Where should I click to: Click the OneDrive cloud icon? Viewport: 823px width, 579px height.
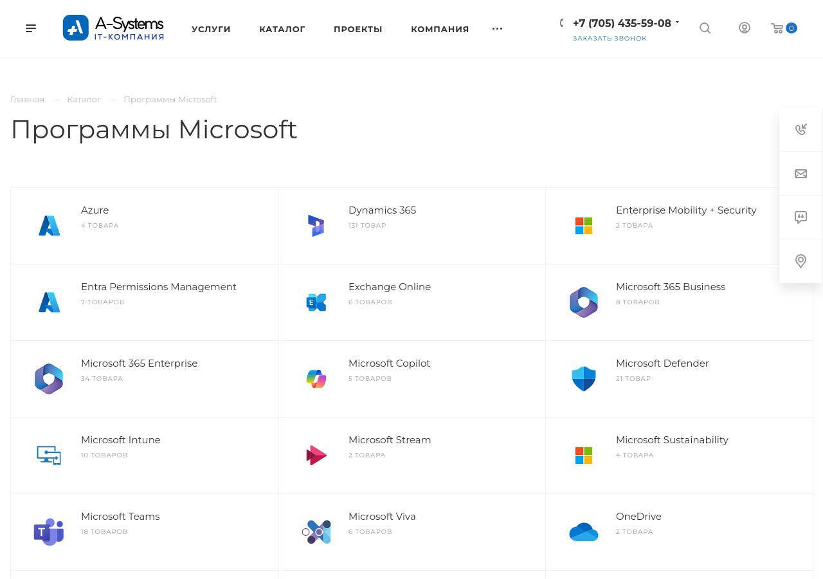tap(584, 532)
